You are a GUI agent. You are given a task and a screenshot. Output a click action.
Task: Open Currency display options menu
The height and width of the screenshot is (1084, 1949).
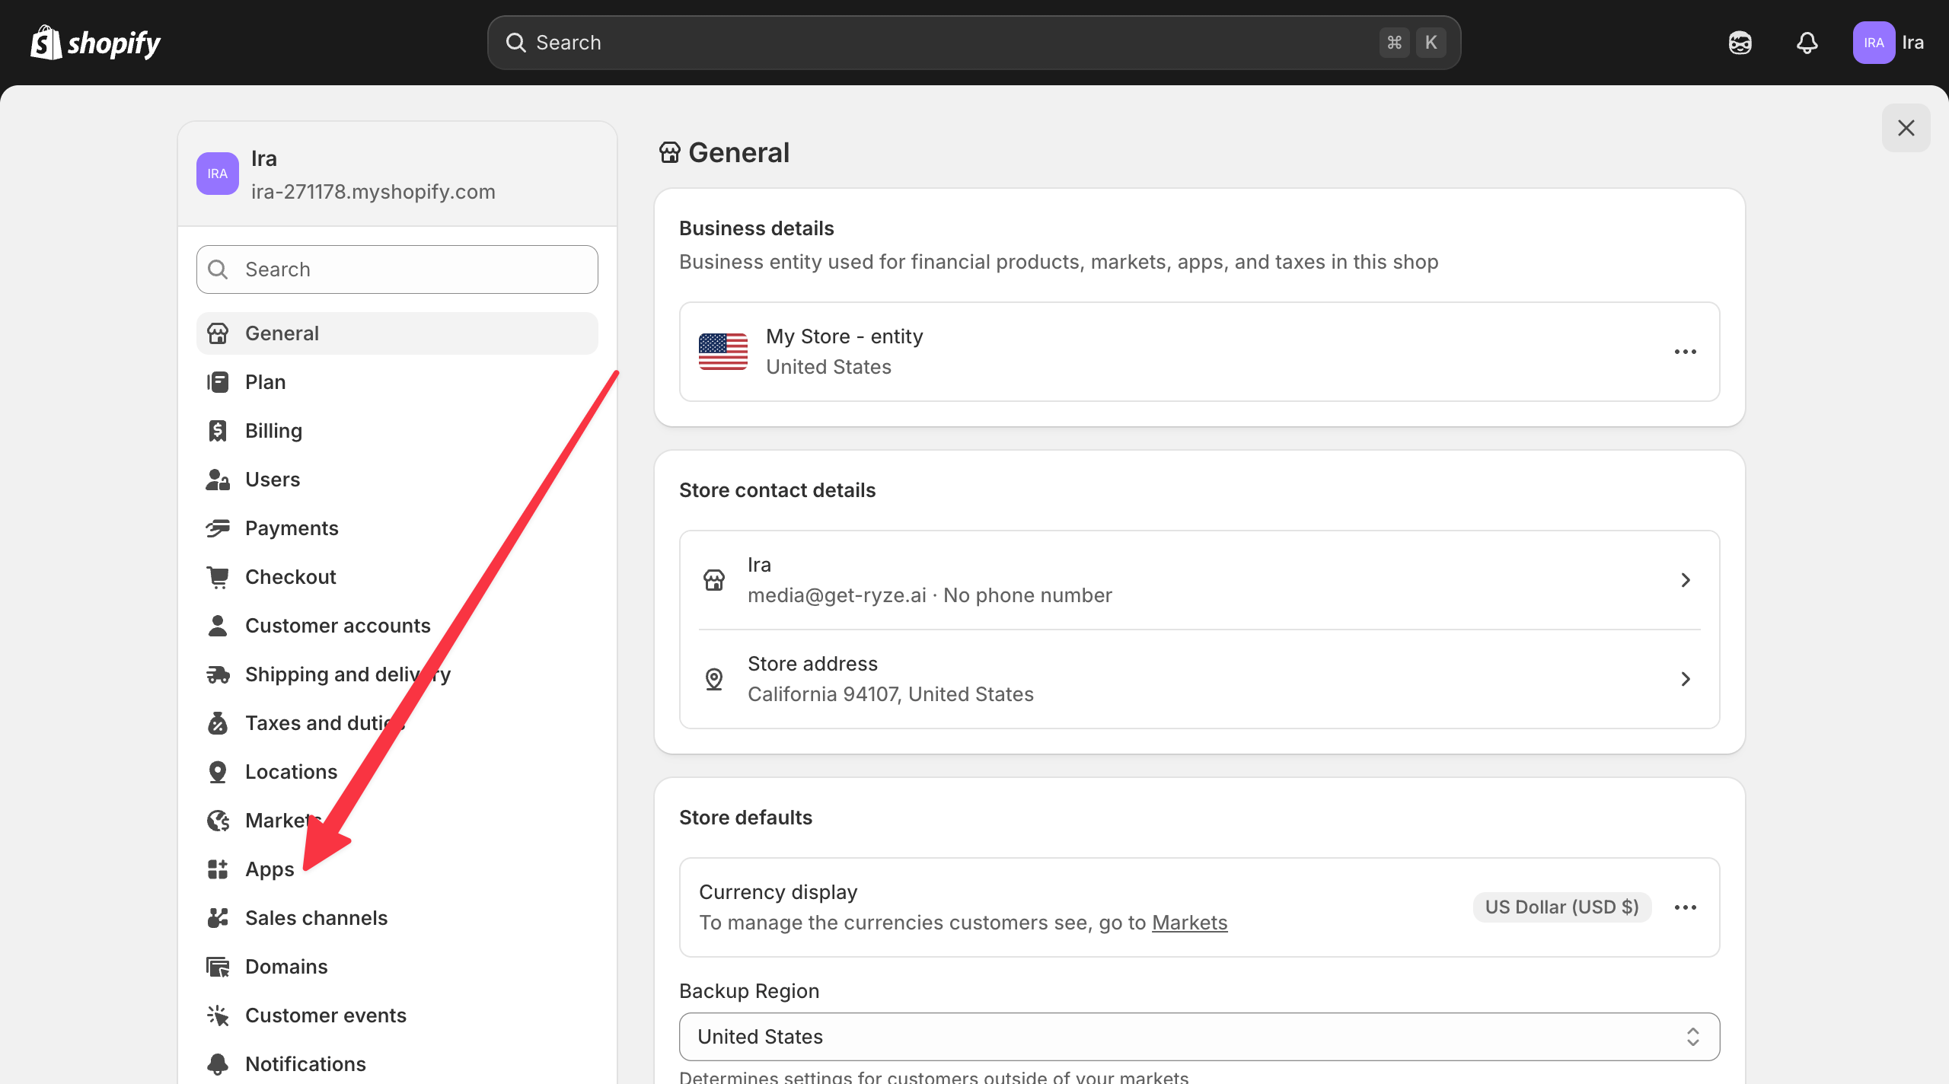pyautogui.click(x=1685, y=907)
